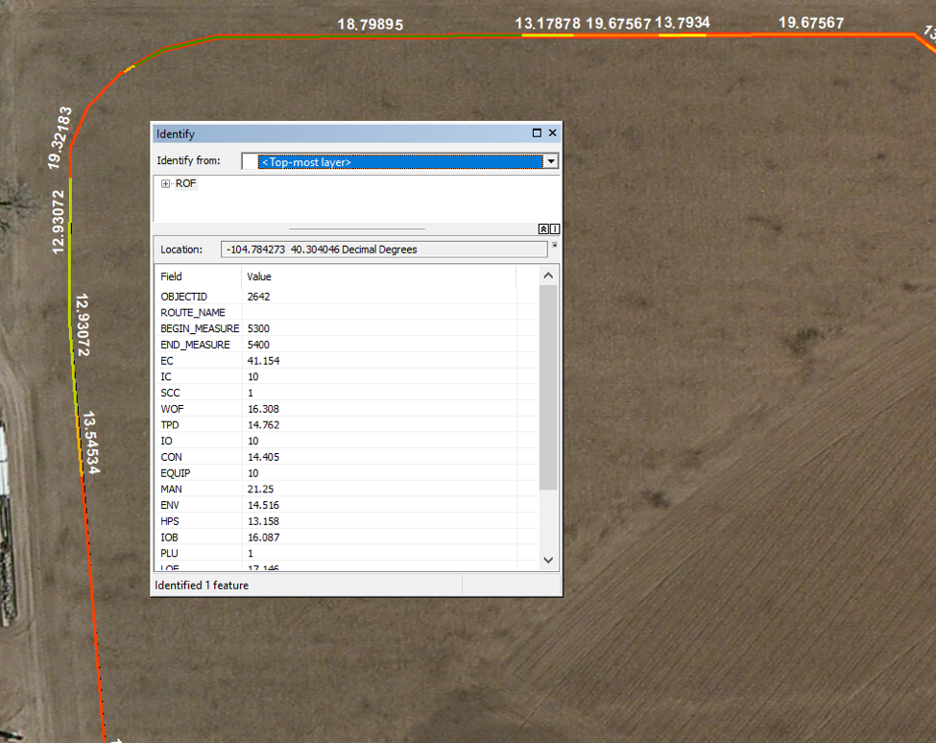Open the Identify from dropdown arrow
The image size is (936, 743).
pos(550,161)
